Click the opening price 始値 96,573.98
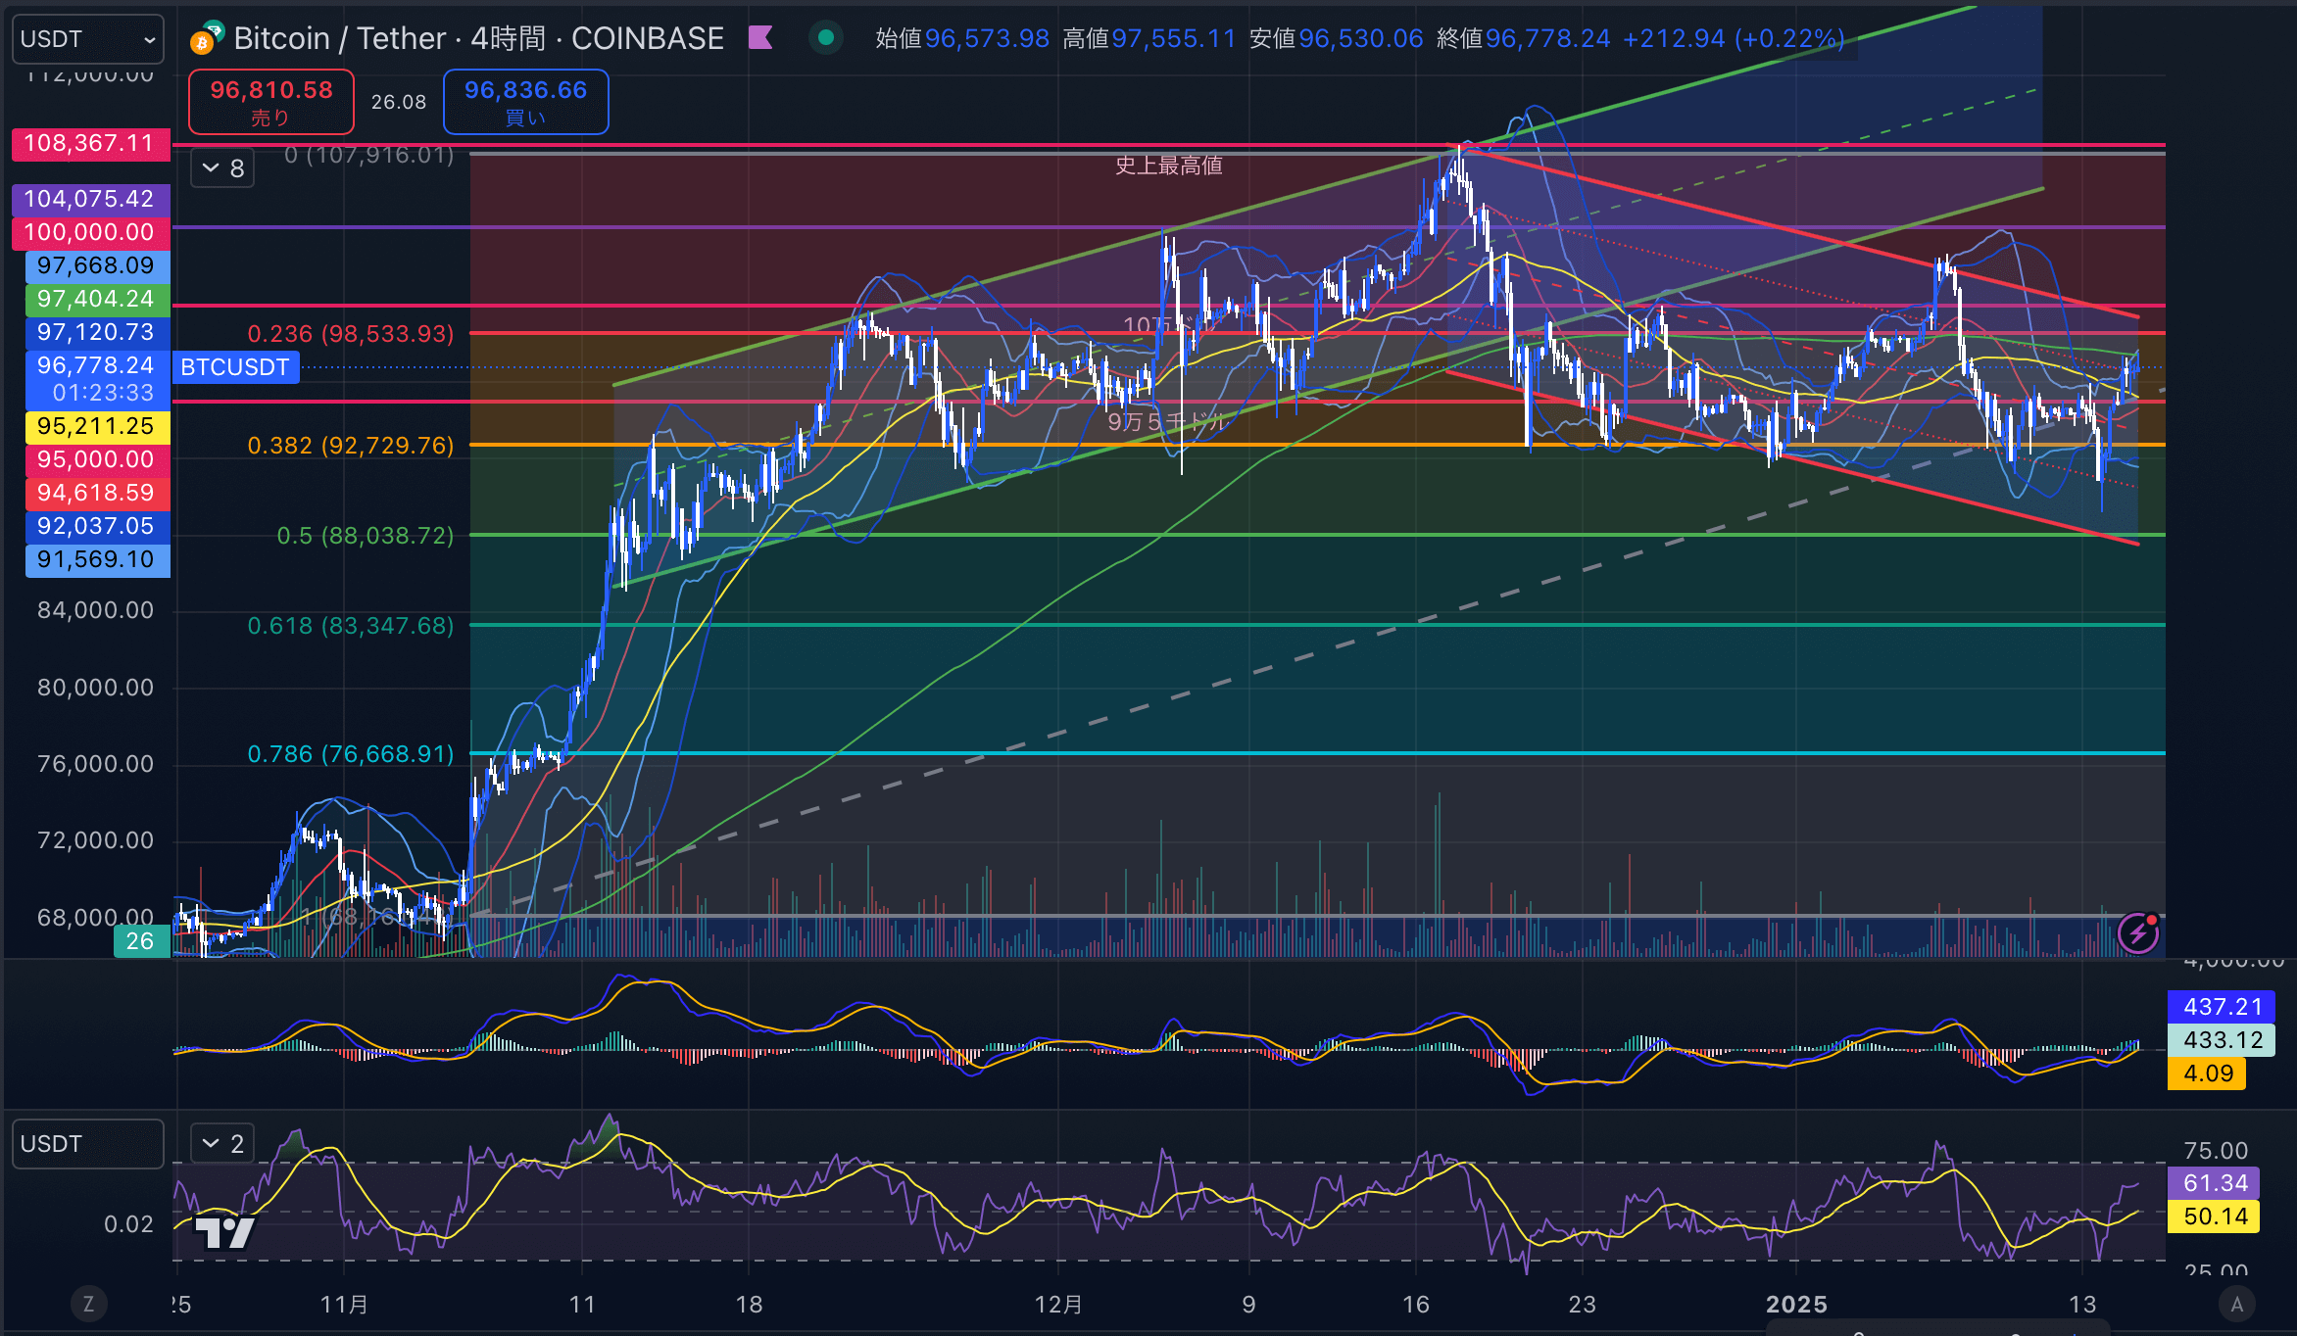 [962, 38]
